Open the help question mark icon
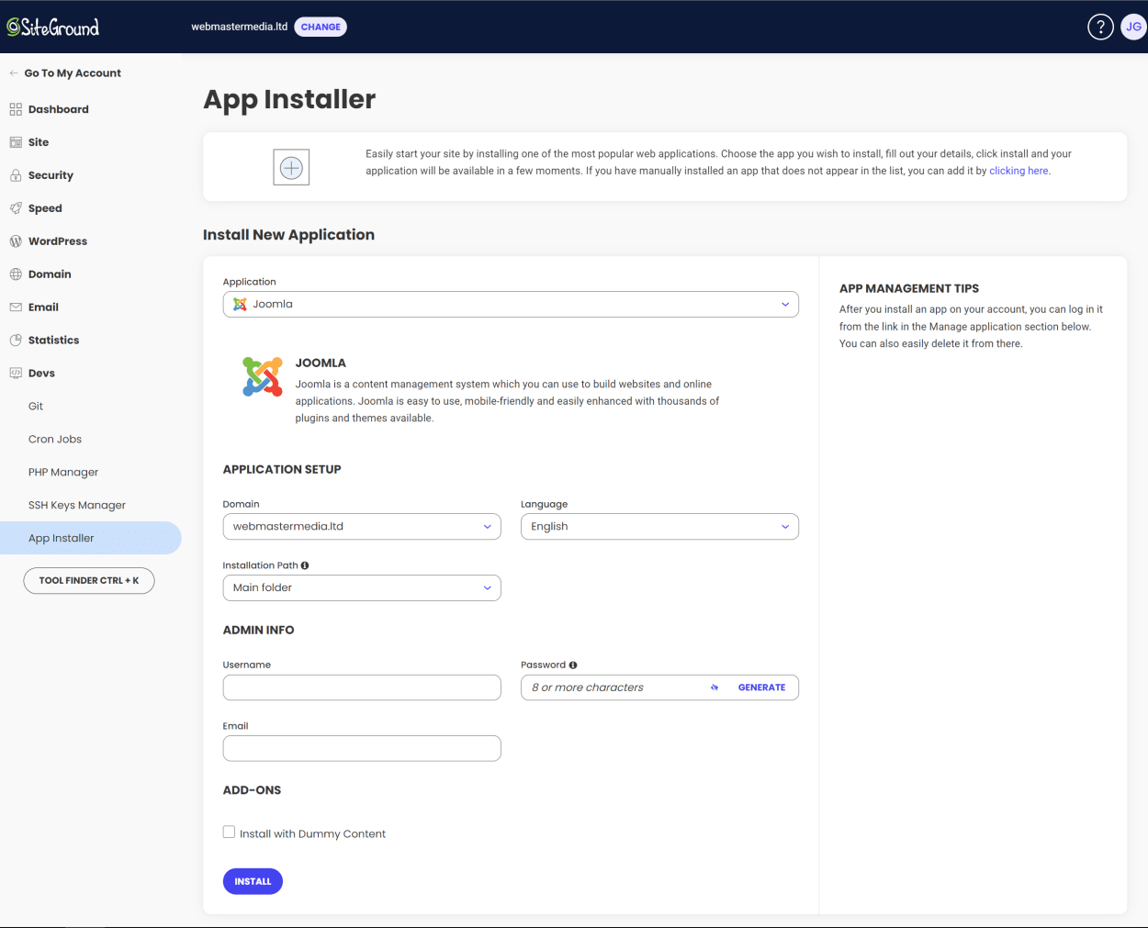 tap(1100, 27)
